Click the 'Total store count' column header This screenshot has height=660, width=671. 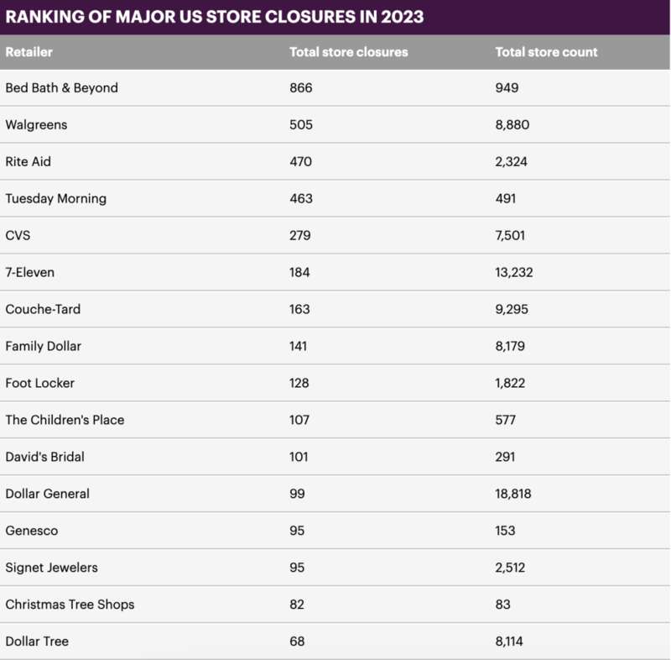pos(546,52)
